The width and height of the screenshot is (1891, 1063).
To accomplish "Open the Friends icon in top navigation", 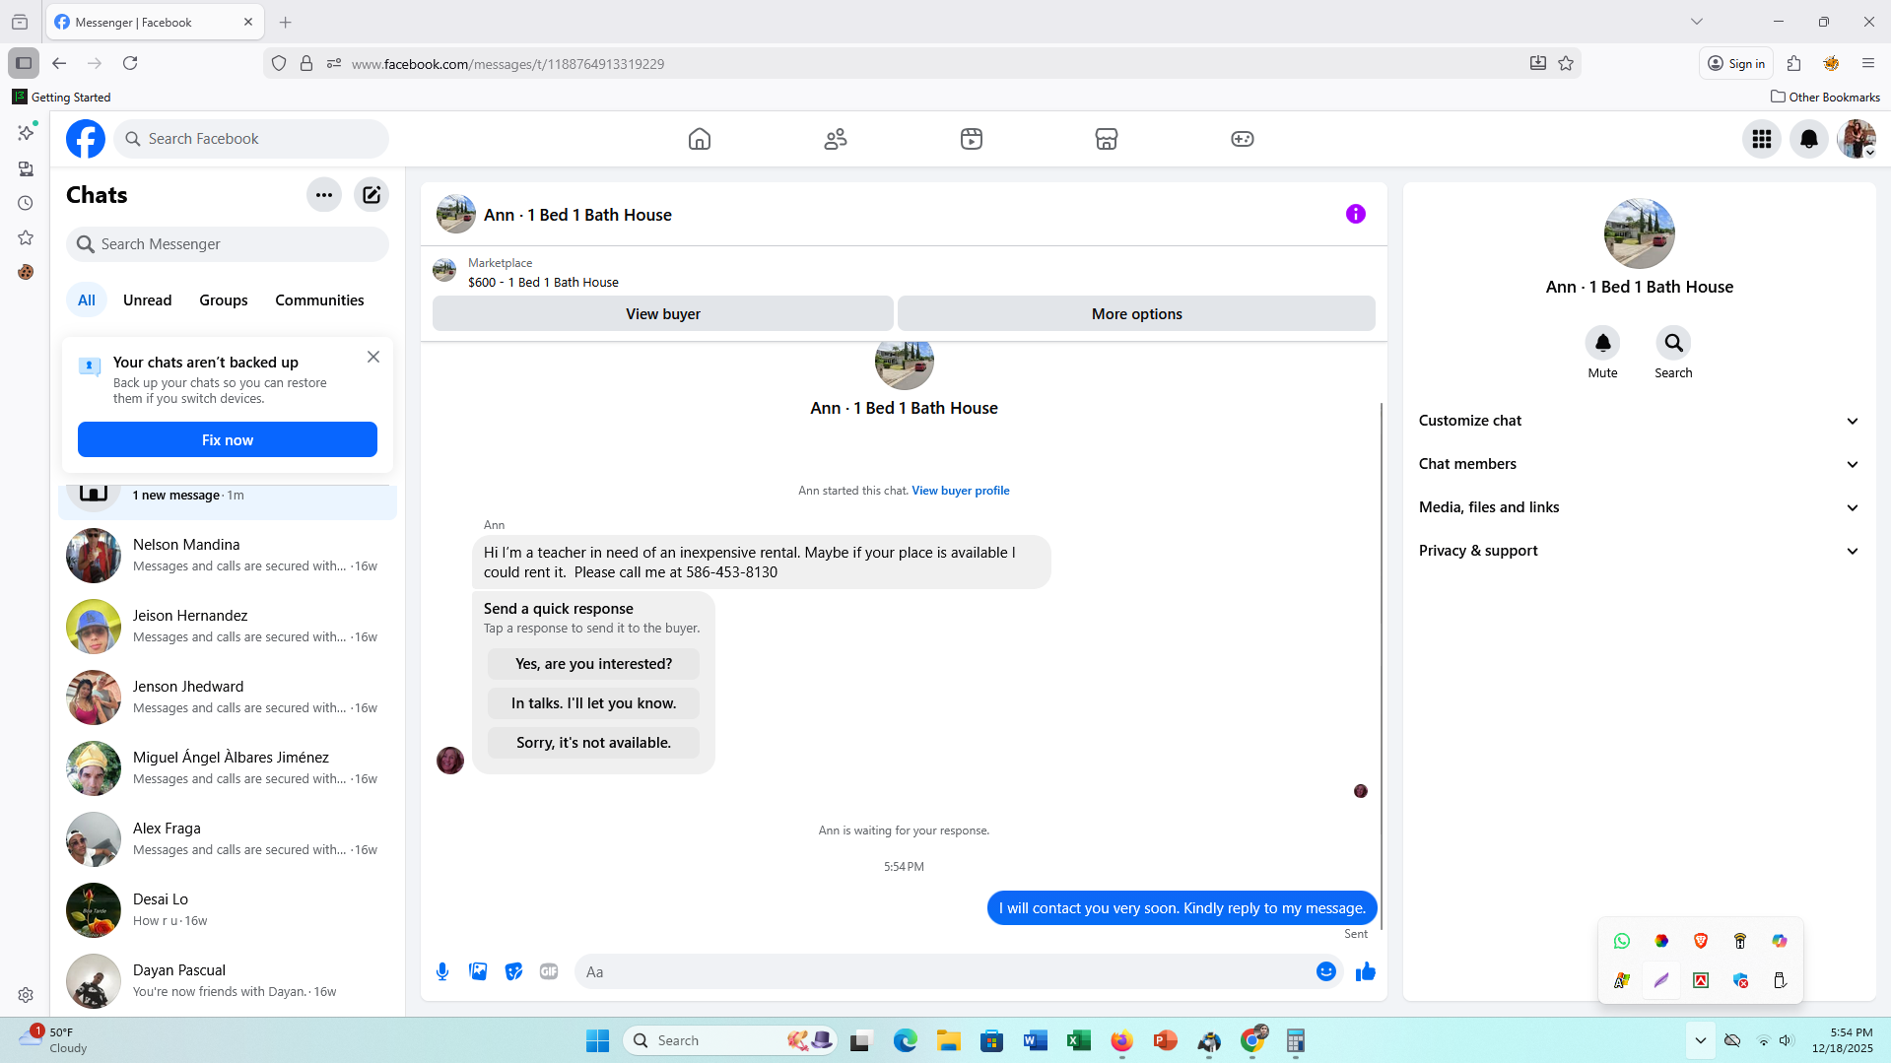I will pyautogui.click(x=836, y=139).
